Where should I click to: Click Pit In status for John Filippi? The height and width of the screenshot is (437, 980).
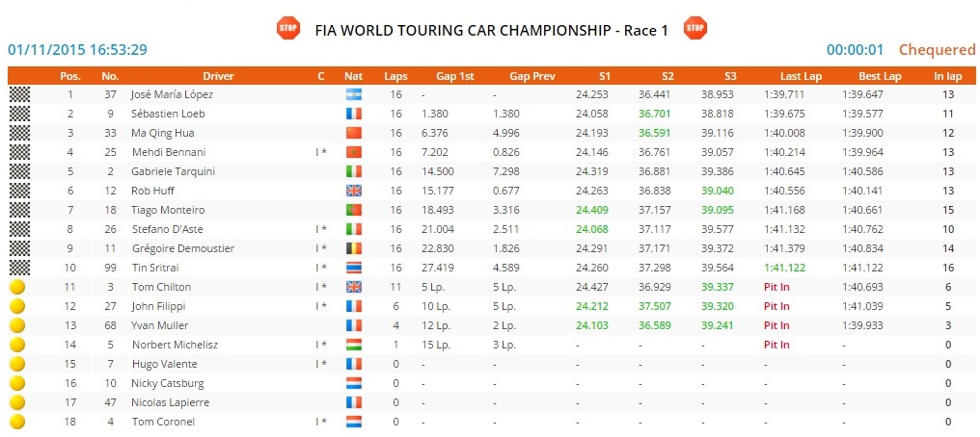pyautogui.click(x=776, y=306)
